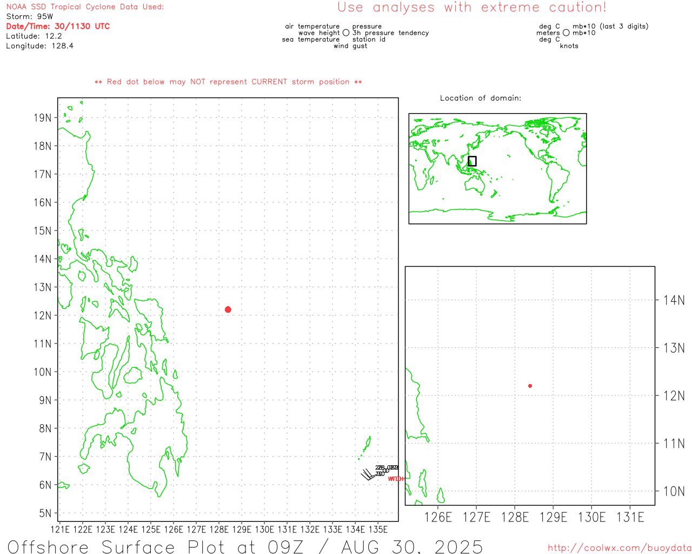This screenshot has height=554, width=692.
Task: Click the black domain box on world map
Action: 472,161
